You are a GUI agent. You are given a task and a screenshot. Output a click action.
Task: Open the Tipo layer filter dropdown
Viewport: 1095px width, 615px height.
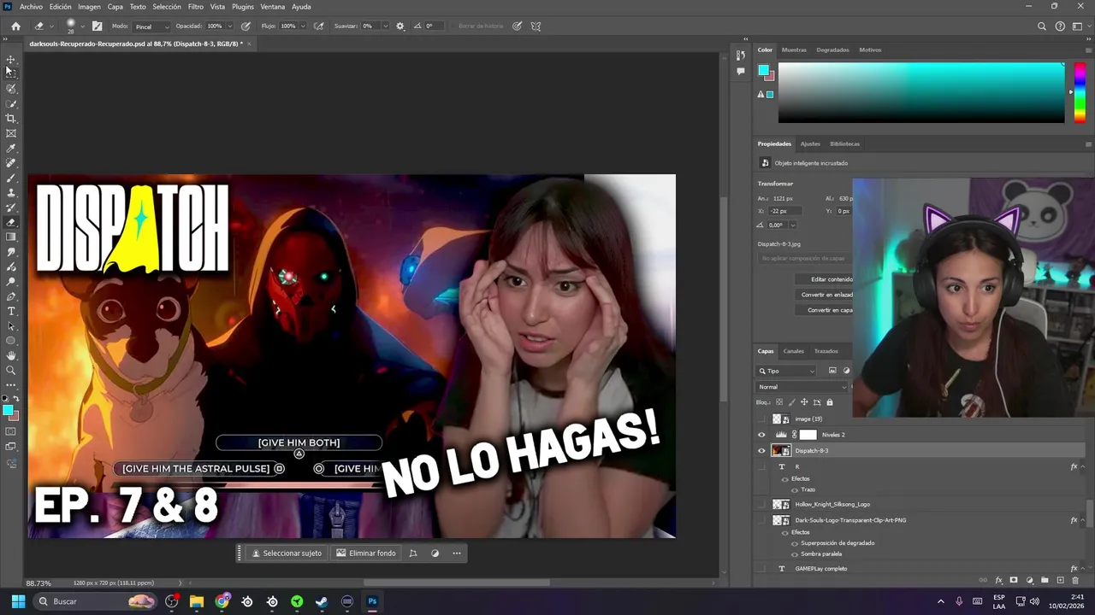point(787,371)
